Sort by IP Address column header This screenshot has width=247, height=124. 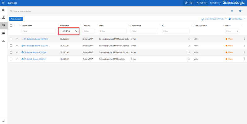64,25
